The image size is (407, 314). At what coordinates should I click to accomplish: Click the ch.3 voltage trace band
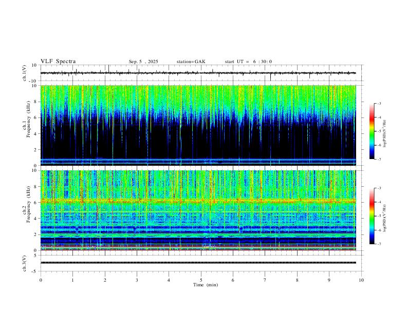[x=198, y=263]
